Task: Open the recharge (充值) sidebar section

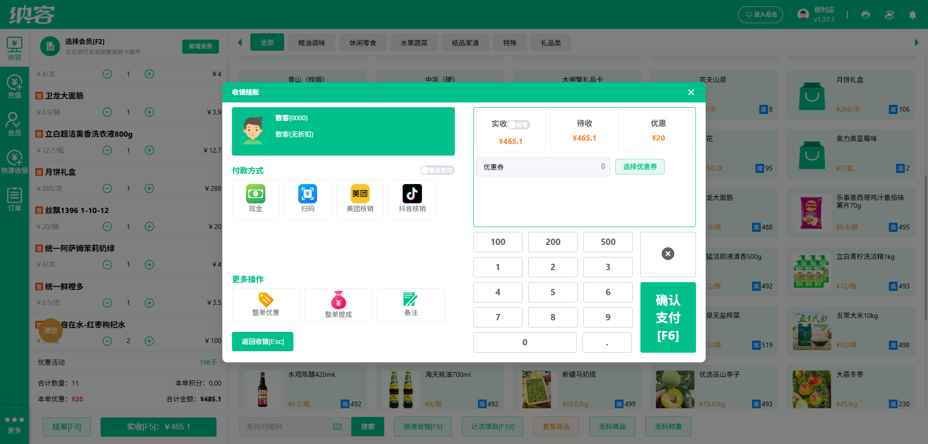Action: [x=14, y=87]
